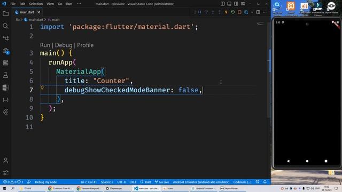Open the Testing beaker view
The image size is (342, 192).
pos(5,75)
